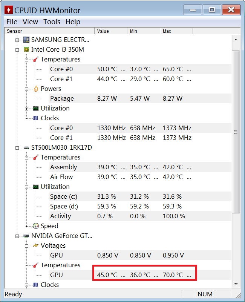Click the graphics card icon beside NVIDIA GeForce
The image size is (245, 302).
pyautogui.click(x=26, y=236)
